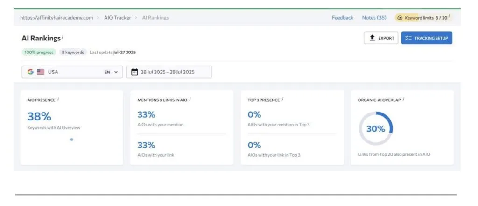This screenshot has height=206, width=478.
Task: Select the AI Rankings breadcrumb
Action: tap(155, 18)
